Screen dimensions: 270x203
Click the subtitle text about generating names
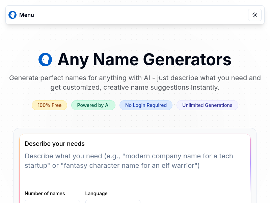click(135, 83)
